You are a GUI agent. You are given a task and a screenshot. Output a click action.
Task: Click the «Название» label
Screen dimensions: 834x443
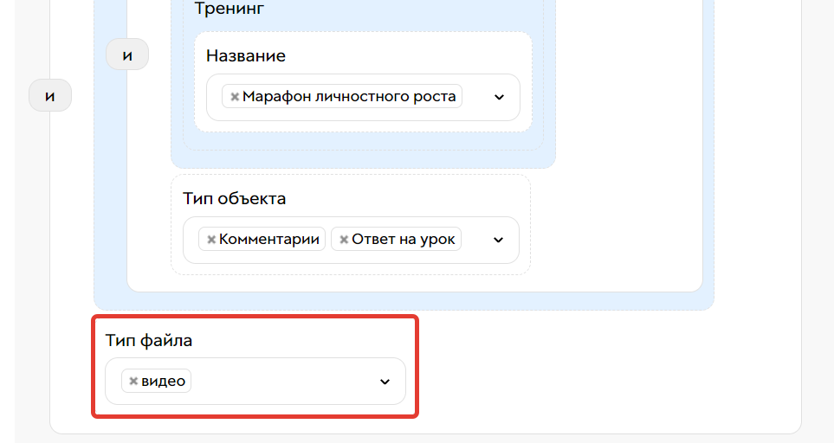[x=246, y=55]
